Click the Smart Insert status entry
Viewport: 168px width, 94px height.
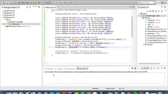coord(110,89)
